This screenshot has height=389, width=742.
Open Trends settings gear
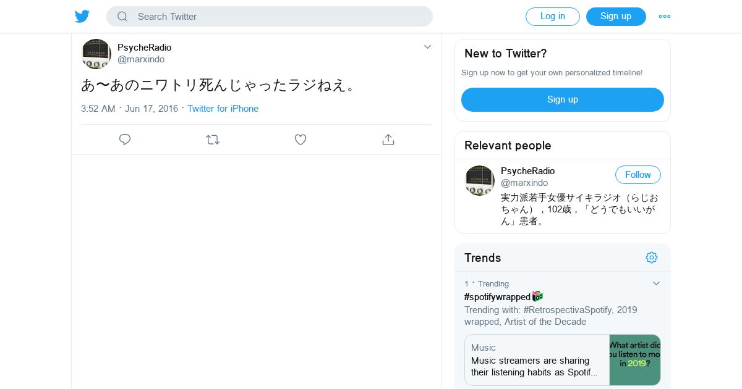point(652,257)
